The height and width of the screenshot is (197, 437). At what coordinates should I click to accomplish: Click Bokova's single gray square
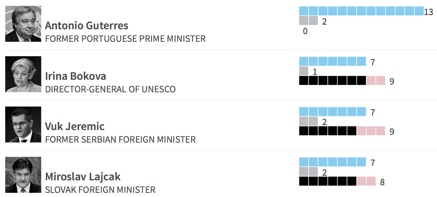click(304, 71)
